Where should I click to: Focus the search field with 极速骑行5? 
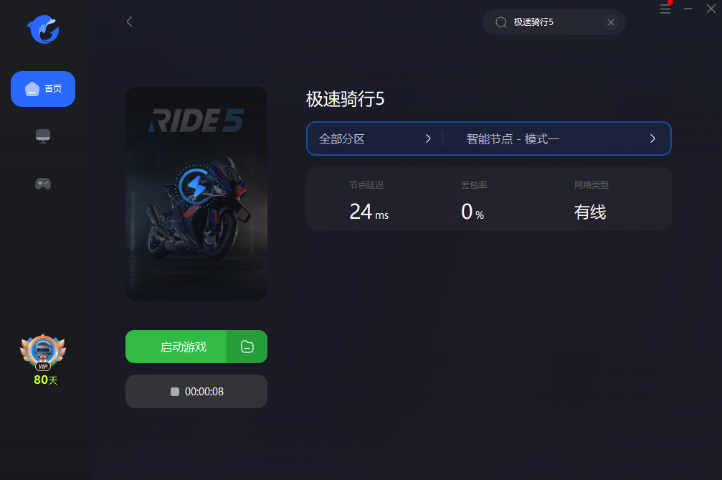(x=554, y=22)
